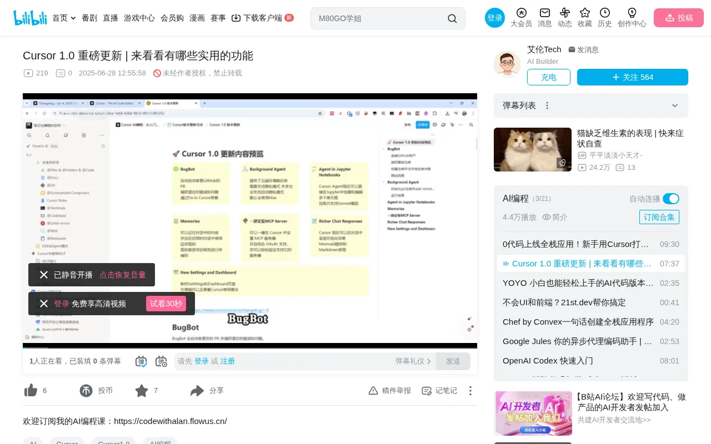Open the 收藏 favorites icon
711x444 pixels.
(x=585, y=13)
